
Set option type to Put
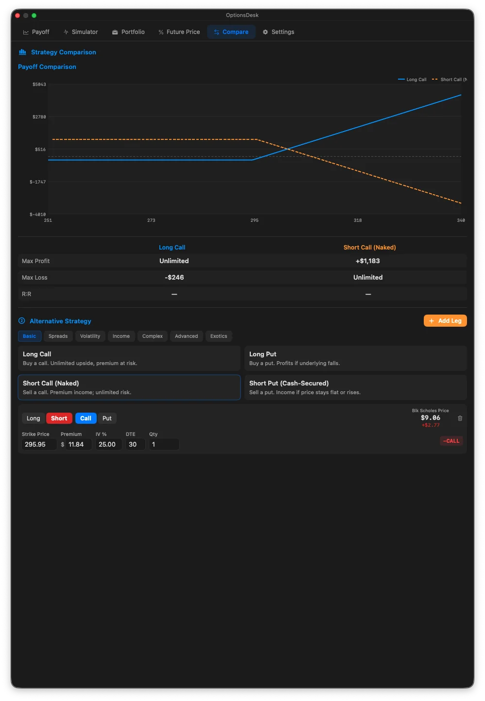pyautogui.click(x=107, y=418)
